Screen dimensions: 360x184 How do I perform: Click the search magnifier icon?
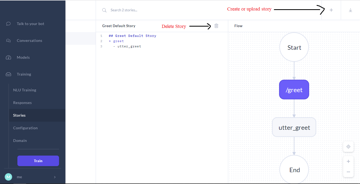coord(104,10)
